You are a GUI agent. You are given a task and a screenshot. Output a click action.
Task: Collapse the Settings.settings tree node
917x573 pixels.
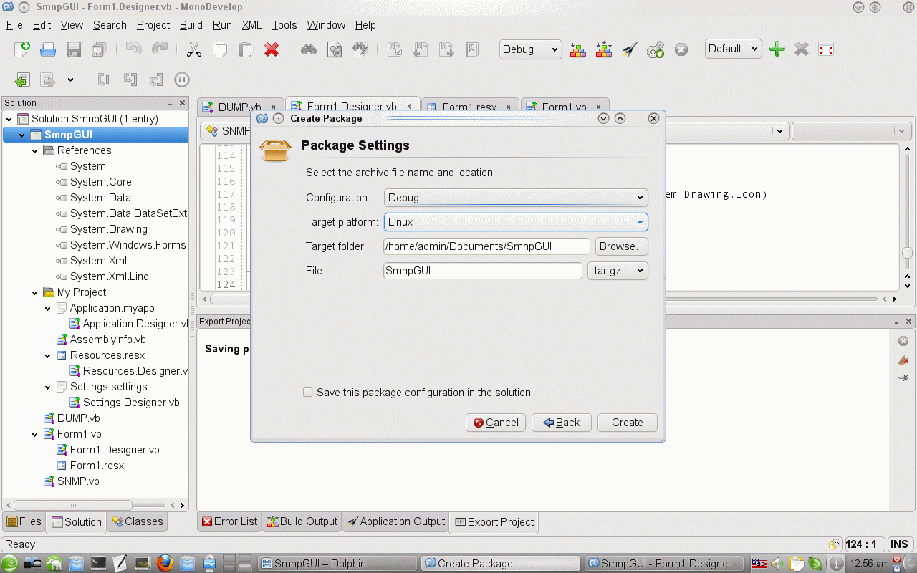tap(48, 387)
